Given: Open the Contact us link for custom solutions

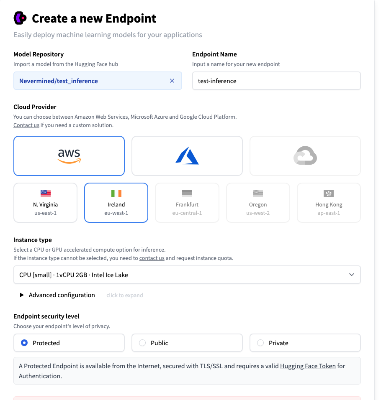Looking at the screenshot, I should [x=26, y=125].
